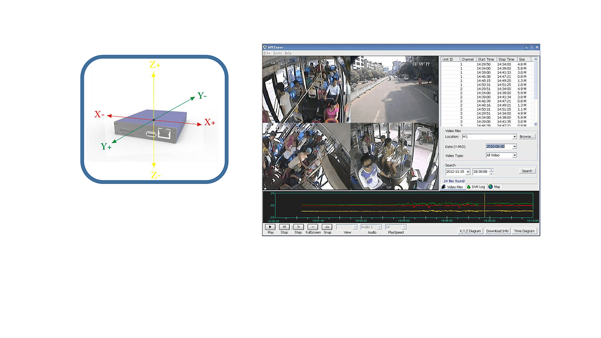Open the PlaySpeed dropdown
Screen dimensions: 601x338
click(x=404, y=227)
